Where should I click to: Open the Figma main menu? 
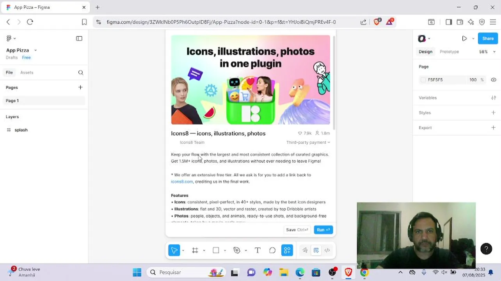tap(11, 38)
